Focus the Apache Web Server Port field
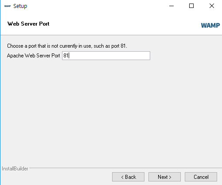Screen dimensions: 222x185 (x=106, y=56)
